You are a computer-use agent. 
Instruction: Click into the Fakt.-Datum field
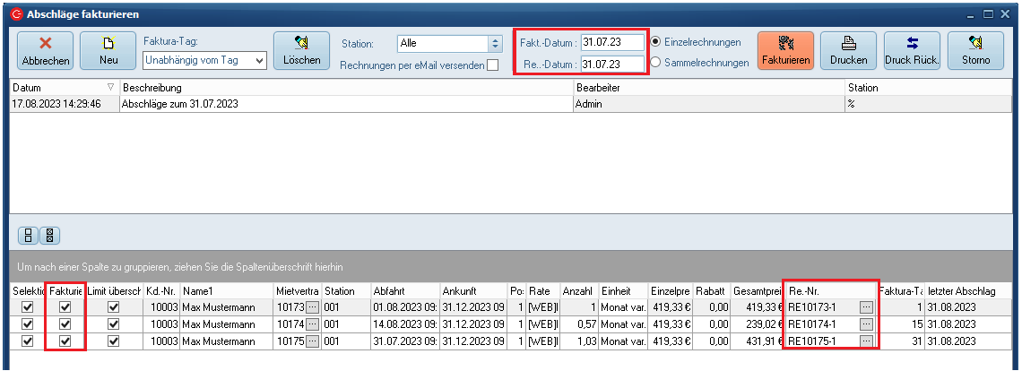[x=612, y=42]
